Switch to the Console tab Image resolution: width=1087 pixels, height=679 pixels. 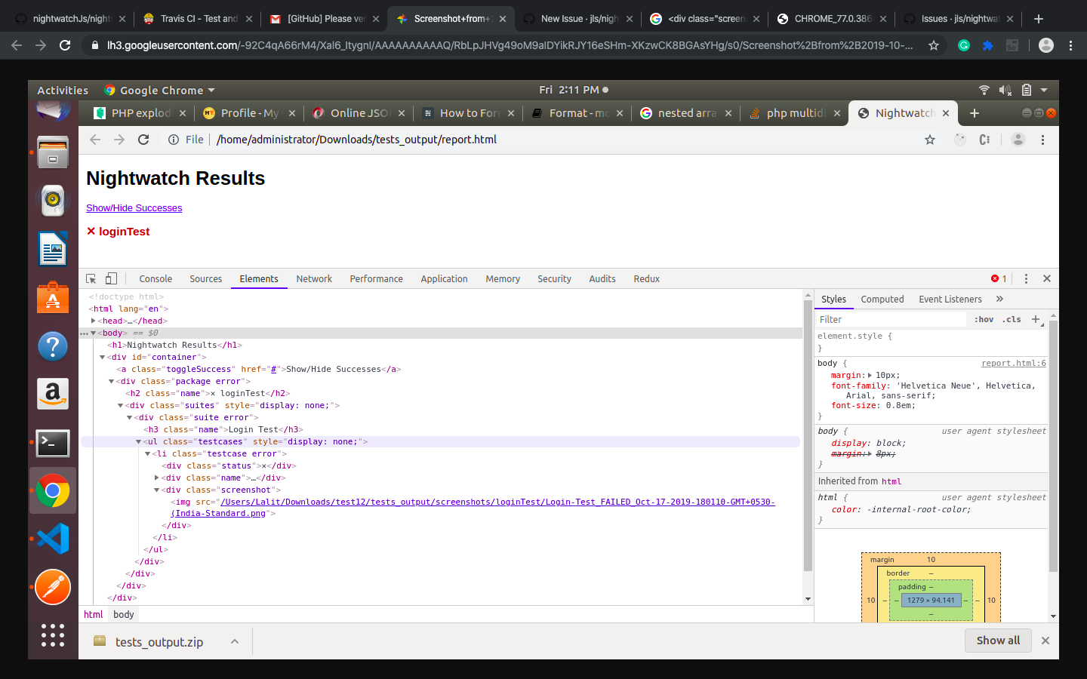point(156,278)
